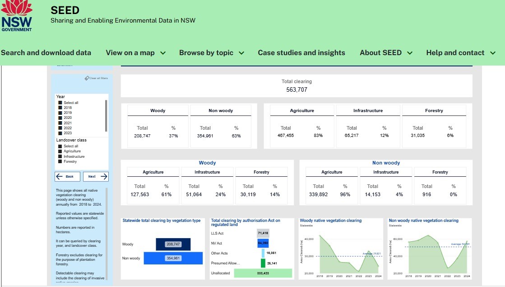This screenshot has width=505, height=287.
Task: Click the bright blue Non woody bar
Action: pos(173,258)
